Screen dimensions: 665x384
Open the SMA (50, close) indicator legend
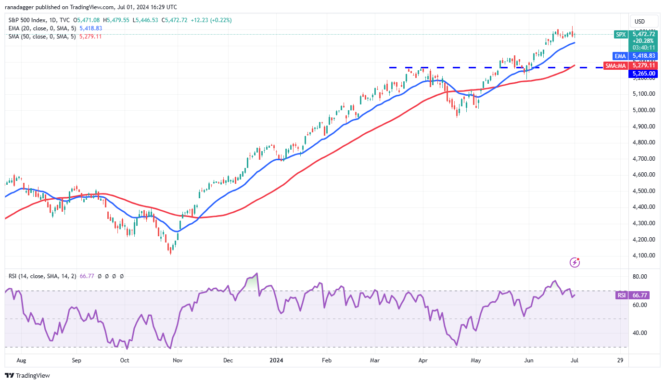(42, 37)
